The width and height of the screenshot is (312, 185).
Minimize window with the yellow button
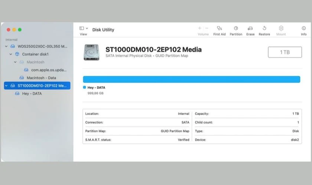pos(14,30)
